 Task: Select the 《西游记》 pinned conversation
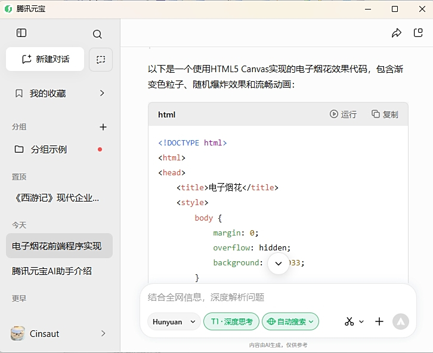coord(55,198)
